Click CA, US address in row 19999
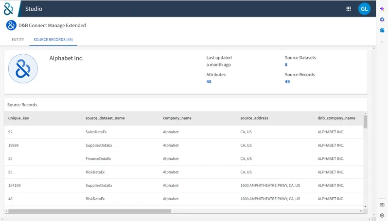Viewport: 388px width, 221px height. pyautogui.click(x=246, y=145)
